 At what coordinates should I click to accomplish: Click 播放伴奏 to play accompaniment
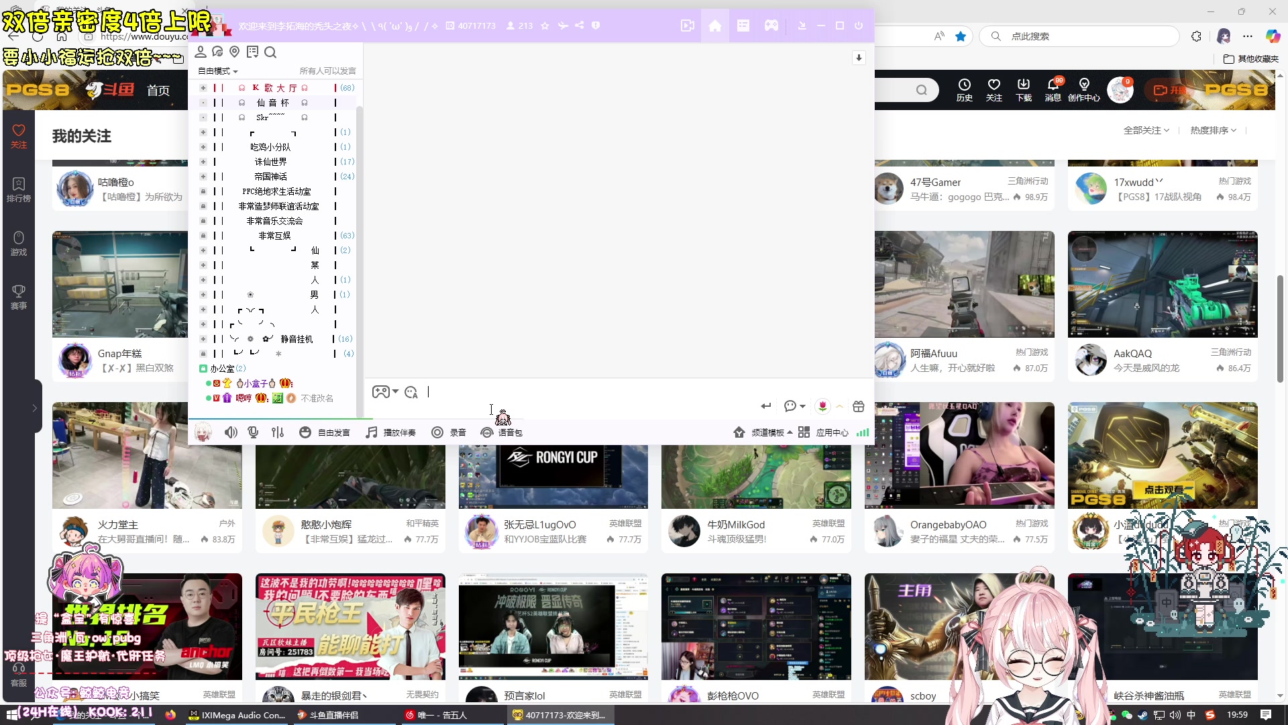390,432
